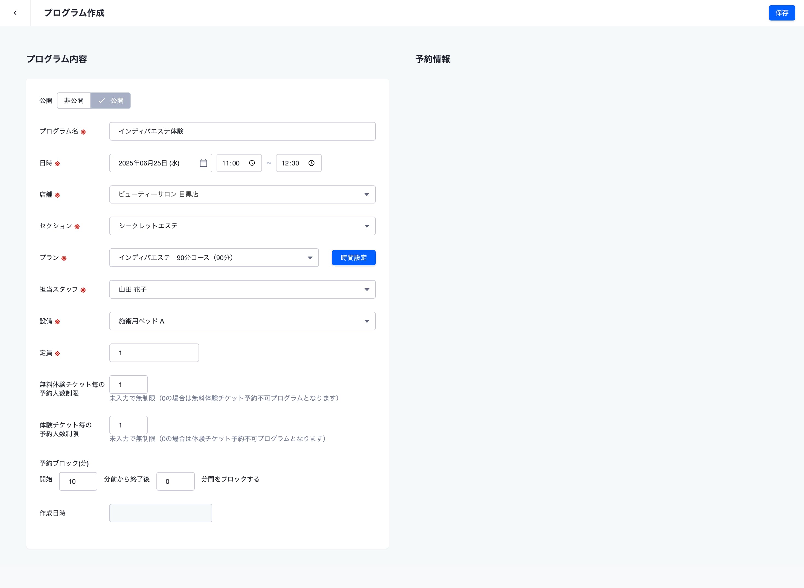Click the 分間をブロックする text
The width and height of the screenshot is (804, 588).
pos(231,479)
